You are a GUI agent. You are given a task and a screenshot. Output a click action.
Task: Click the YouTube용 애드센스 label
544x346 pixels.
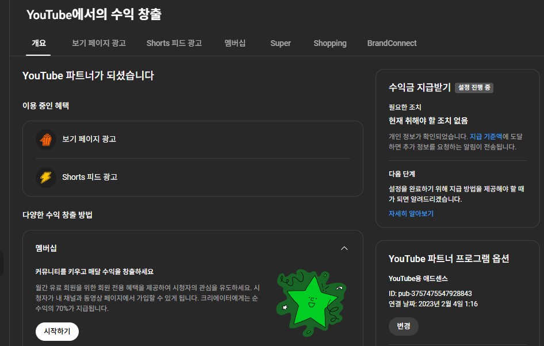tap(418, 279)
